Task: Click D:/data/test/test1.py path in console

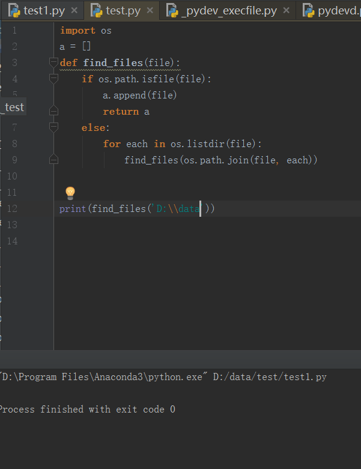Action: point(270,377)
